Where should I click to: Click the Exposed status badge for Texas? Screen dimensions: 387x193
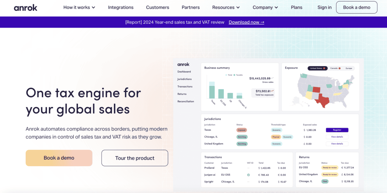241,130
